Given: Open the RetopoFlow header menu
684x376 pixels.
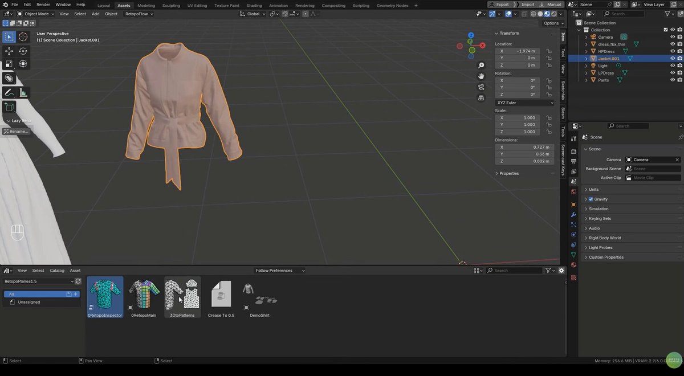Looking at the screenshot, I should point(139,14).
